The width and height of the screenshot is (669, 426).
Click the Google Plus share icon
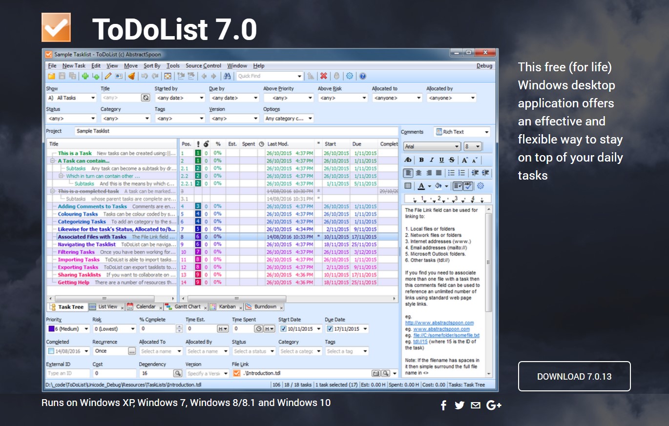pyautogui.click(x=494, y=405)
